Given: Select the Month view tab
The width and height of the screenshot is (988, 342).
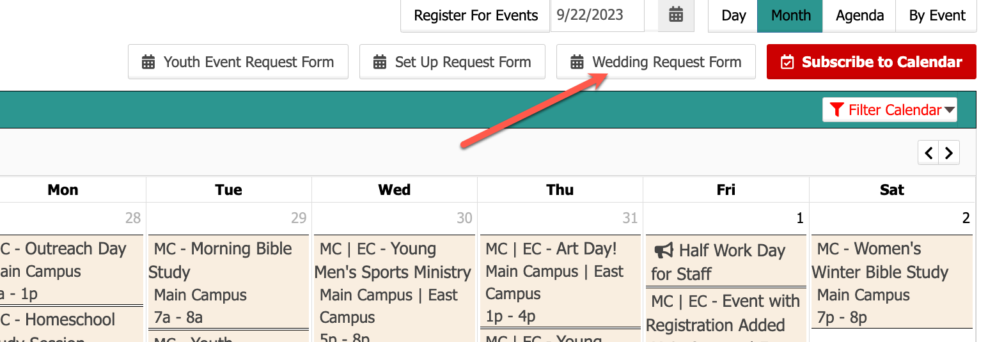Looking at the screenshot, I should coord(790,15).
